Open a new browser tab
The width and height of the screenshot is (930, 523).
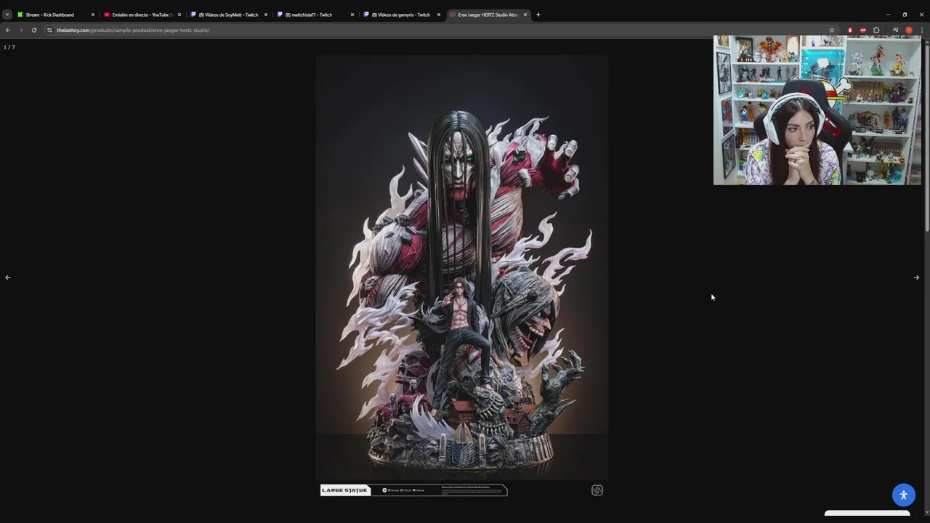538,15
